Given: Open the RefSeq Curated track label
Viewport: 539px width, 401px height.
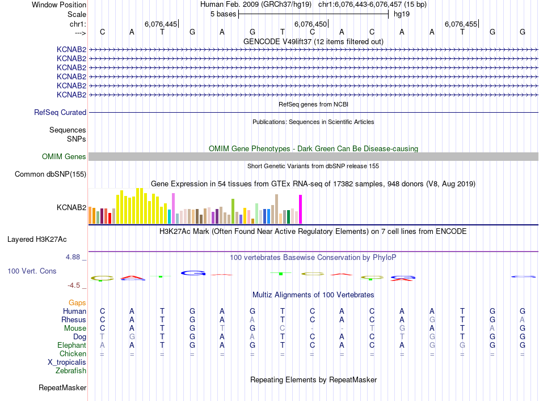Looking at the screenshot, I should click(60, 113).
